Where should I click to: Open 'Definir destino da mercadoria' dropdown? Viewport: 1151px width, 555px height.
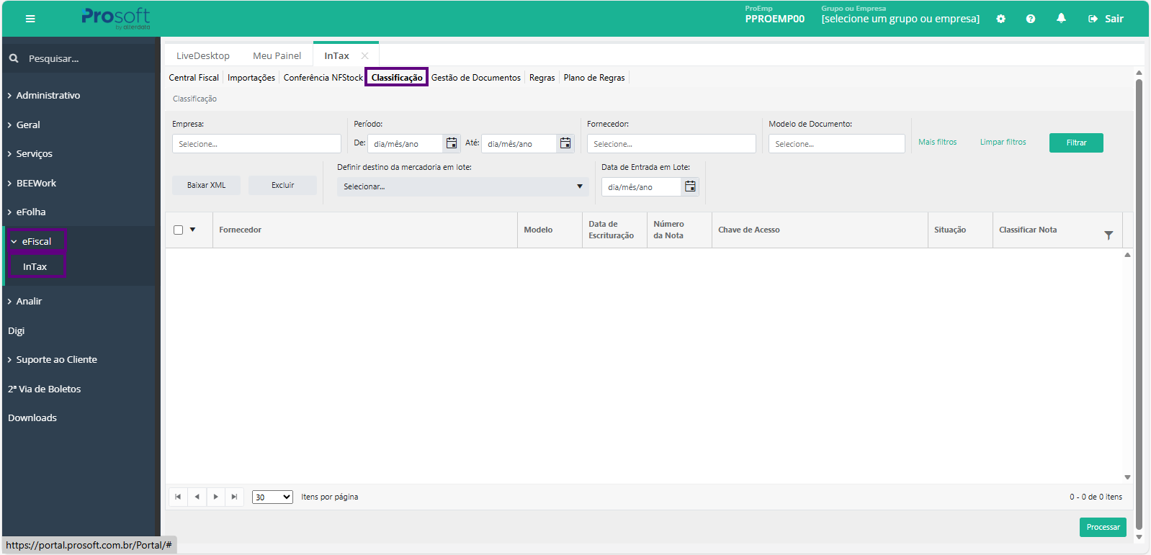[x=462, y=186]
